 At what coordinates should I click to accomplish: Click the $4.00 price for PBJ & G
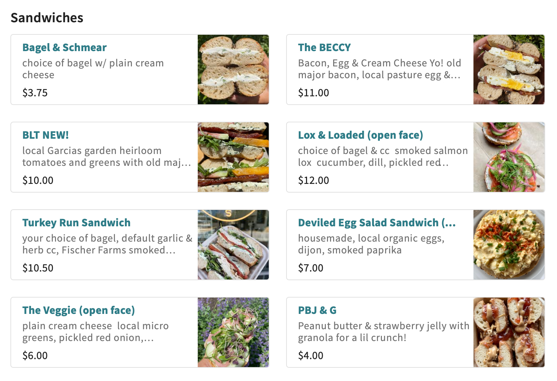click(x=311, y=356)
